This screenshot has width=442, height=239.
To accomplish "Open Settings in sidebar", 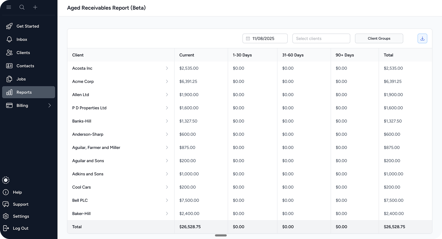I will (x=21, y=216).
